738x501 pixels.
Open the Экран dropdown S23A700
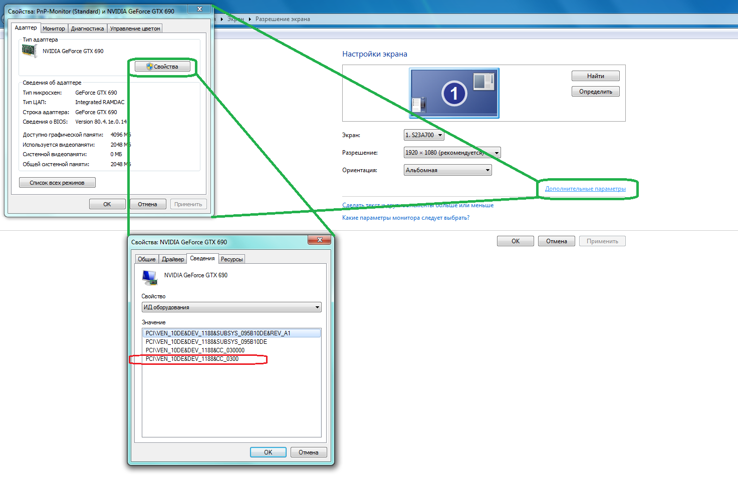[x=424, y=135]
